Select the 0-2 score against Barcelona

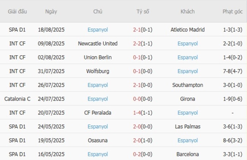pos(138,154)
